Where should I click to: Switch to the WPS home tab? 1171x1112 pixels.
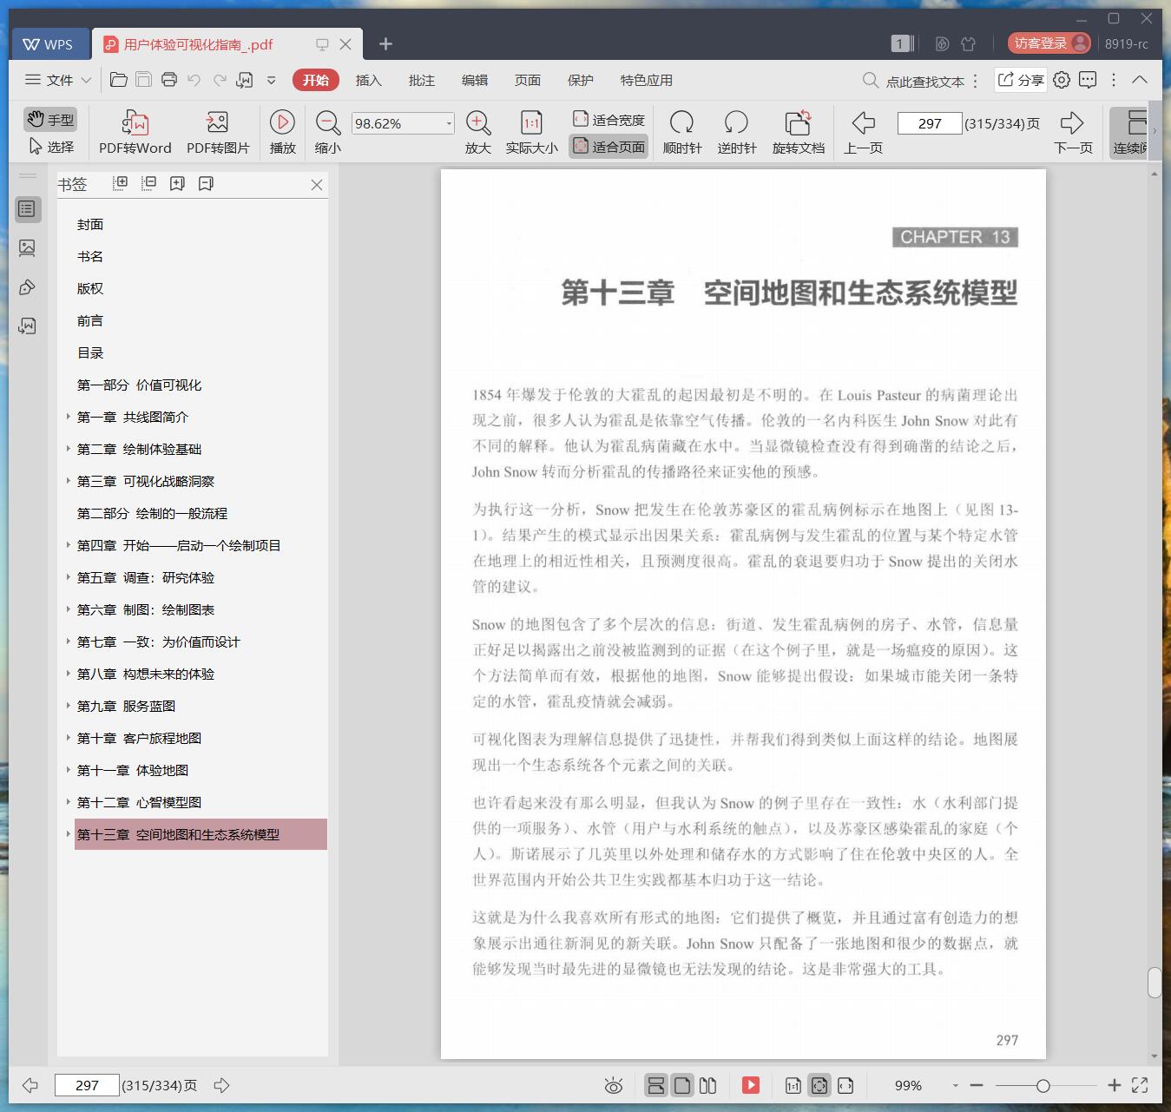49,44
